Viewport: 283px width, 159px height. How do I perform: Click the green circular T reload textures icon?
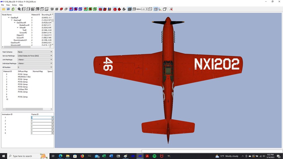13,9
